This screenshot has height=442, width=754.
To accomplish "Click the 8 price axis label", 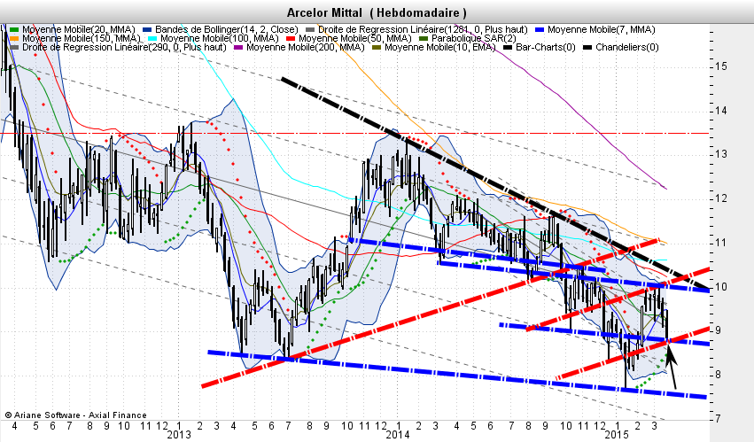I will pos(718,375).
